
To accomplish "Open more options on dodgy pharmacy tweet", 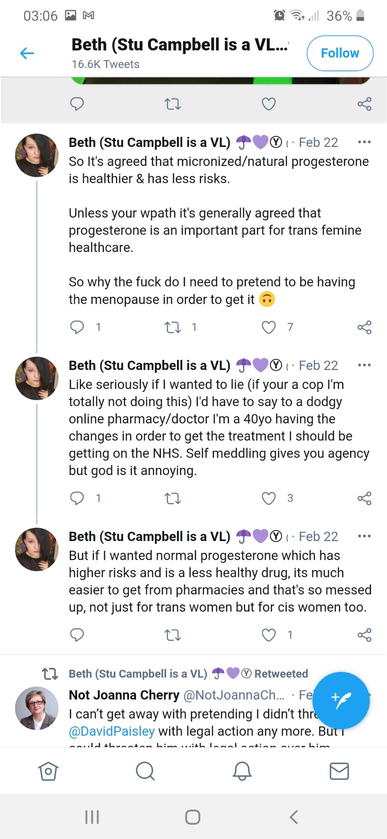I will point(364,365).
